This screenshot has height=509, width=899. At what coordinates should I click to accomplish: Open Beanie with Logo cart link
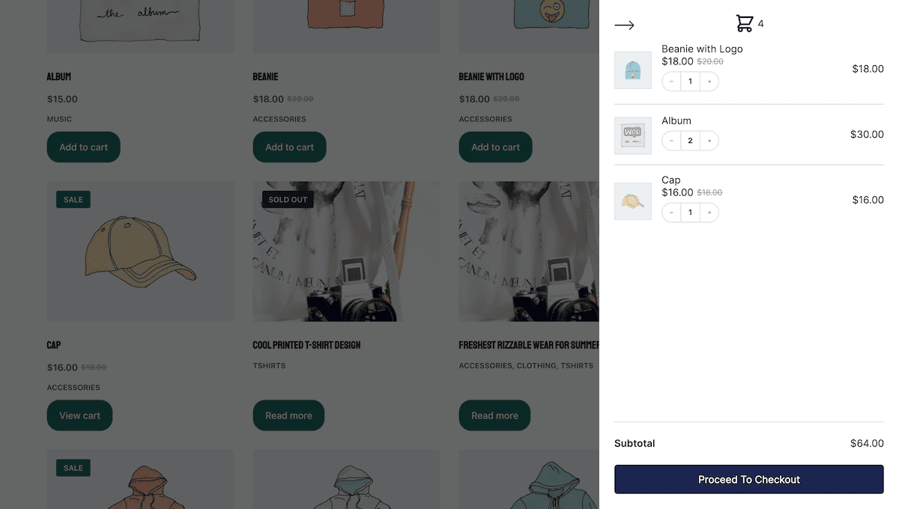702,49
